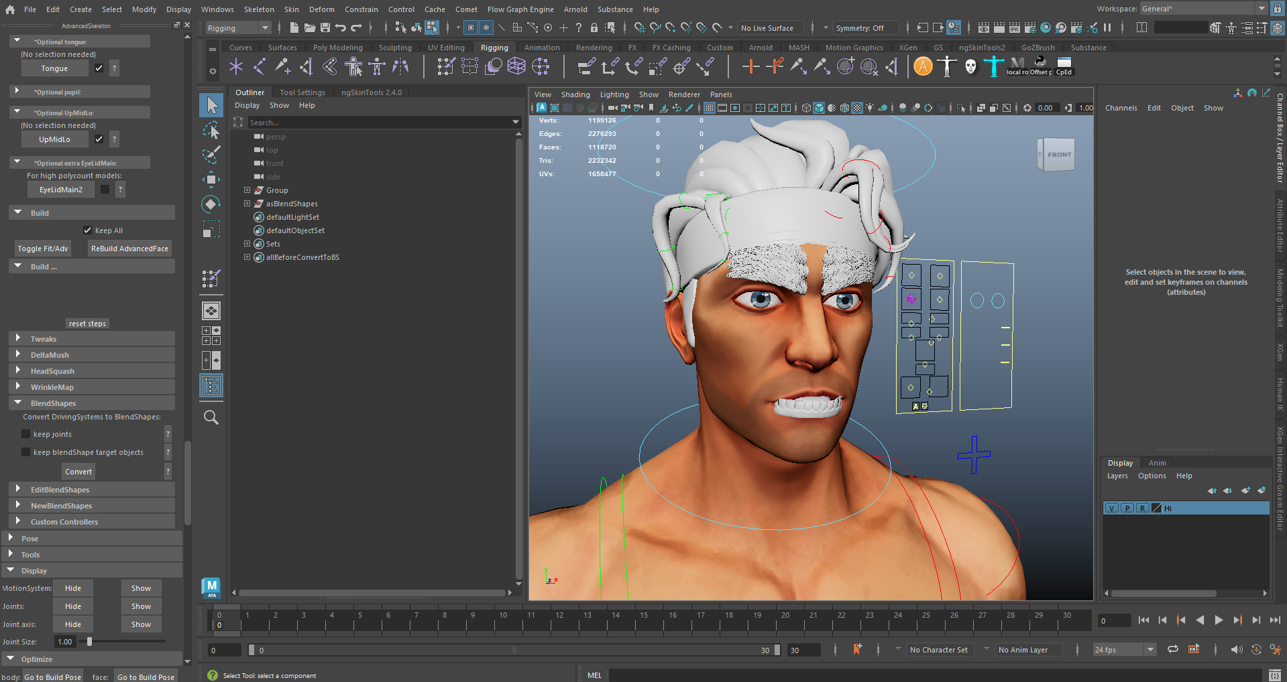This screenshot has width=1287, height=682.
Task: Select the Move tool in the toolbox
Action: point(211,179)
